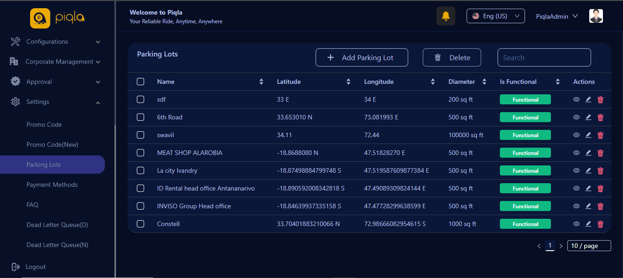Delete INVISO Group Head office row

(600, 206)
